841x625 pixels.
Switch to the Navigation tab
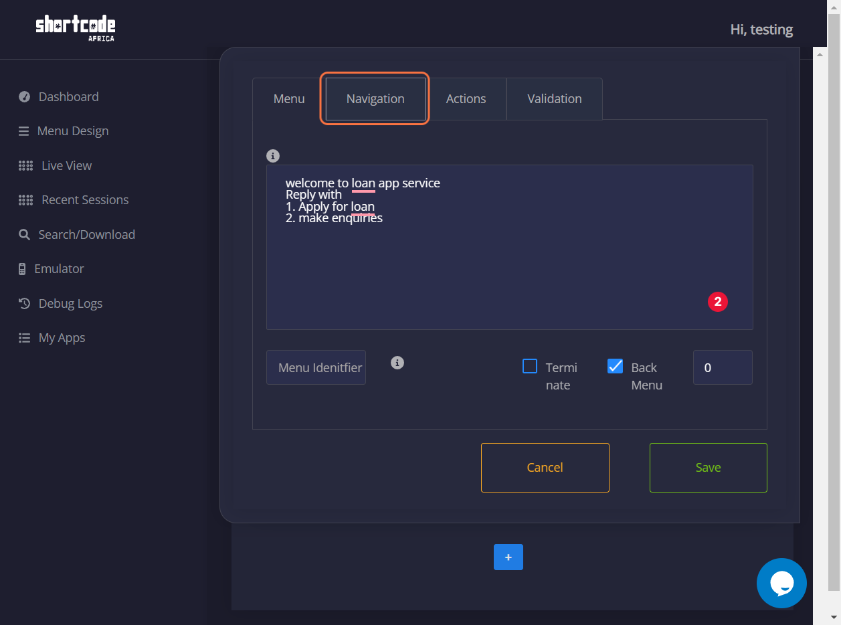375,99
